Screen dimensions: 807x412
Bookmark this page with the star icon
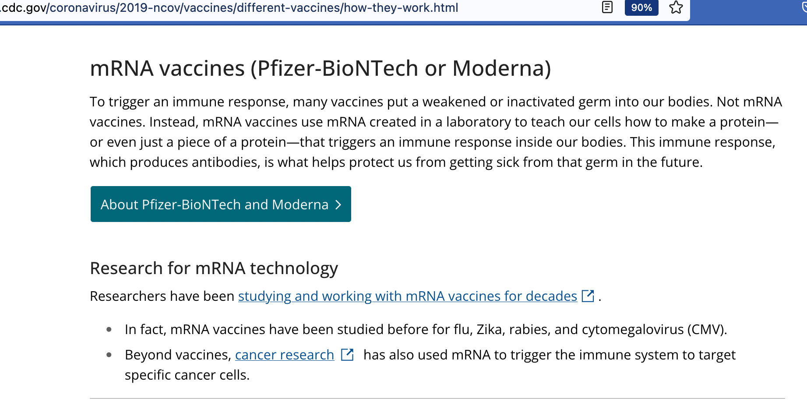[x=676, y=7]
